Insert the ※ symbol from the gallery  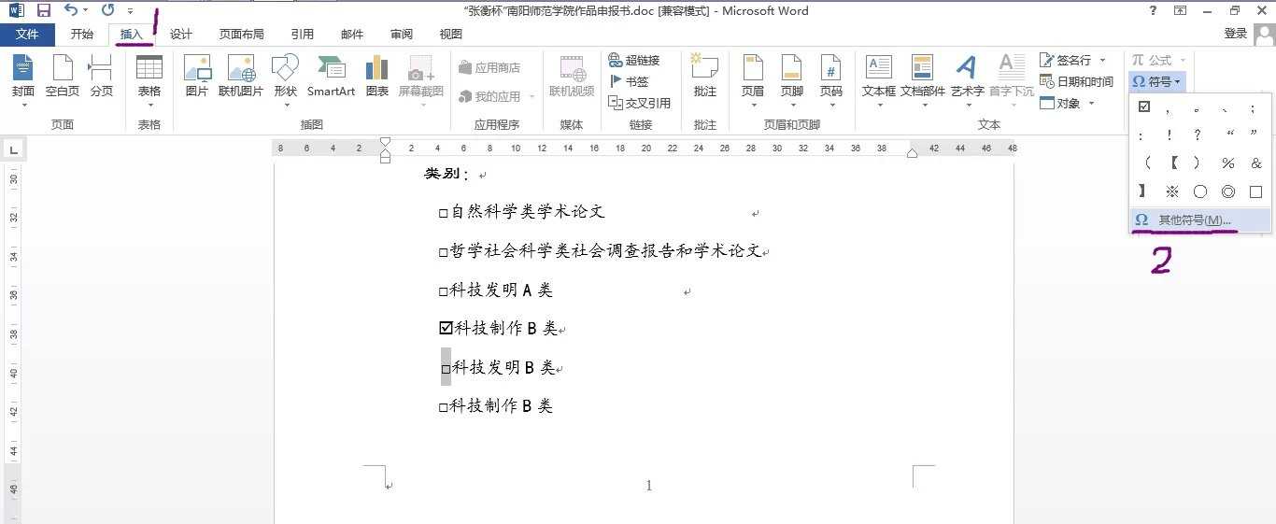point(1172,191)
